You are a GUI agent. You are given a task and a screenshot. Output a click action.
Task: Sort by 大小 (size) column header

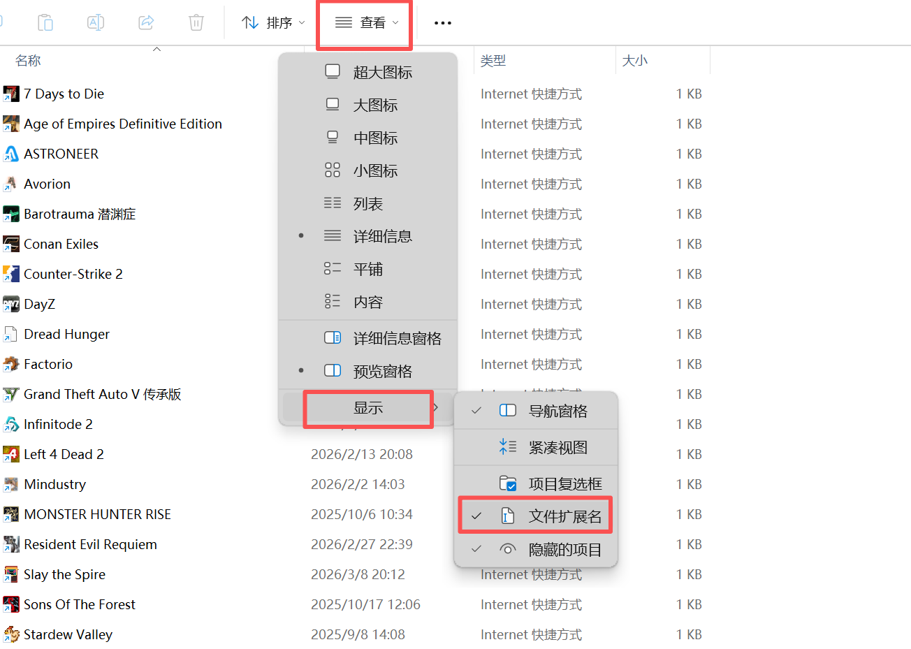(x=634, y=61)
